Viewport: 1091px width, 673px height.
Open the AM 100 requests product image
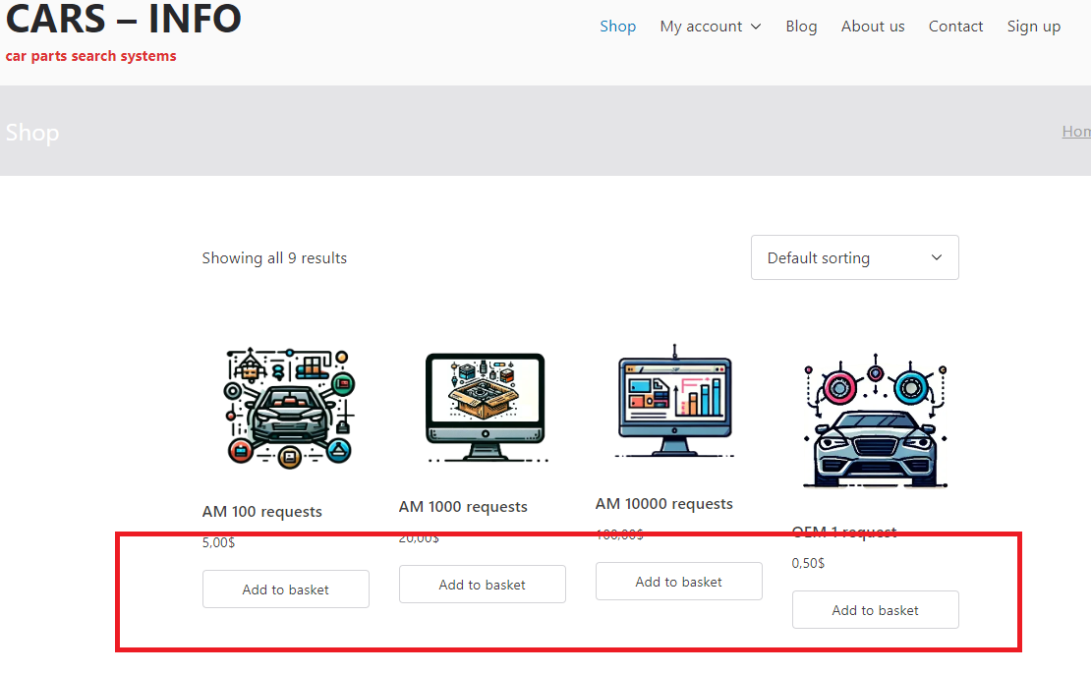285,407
